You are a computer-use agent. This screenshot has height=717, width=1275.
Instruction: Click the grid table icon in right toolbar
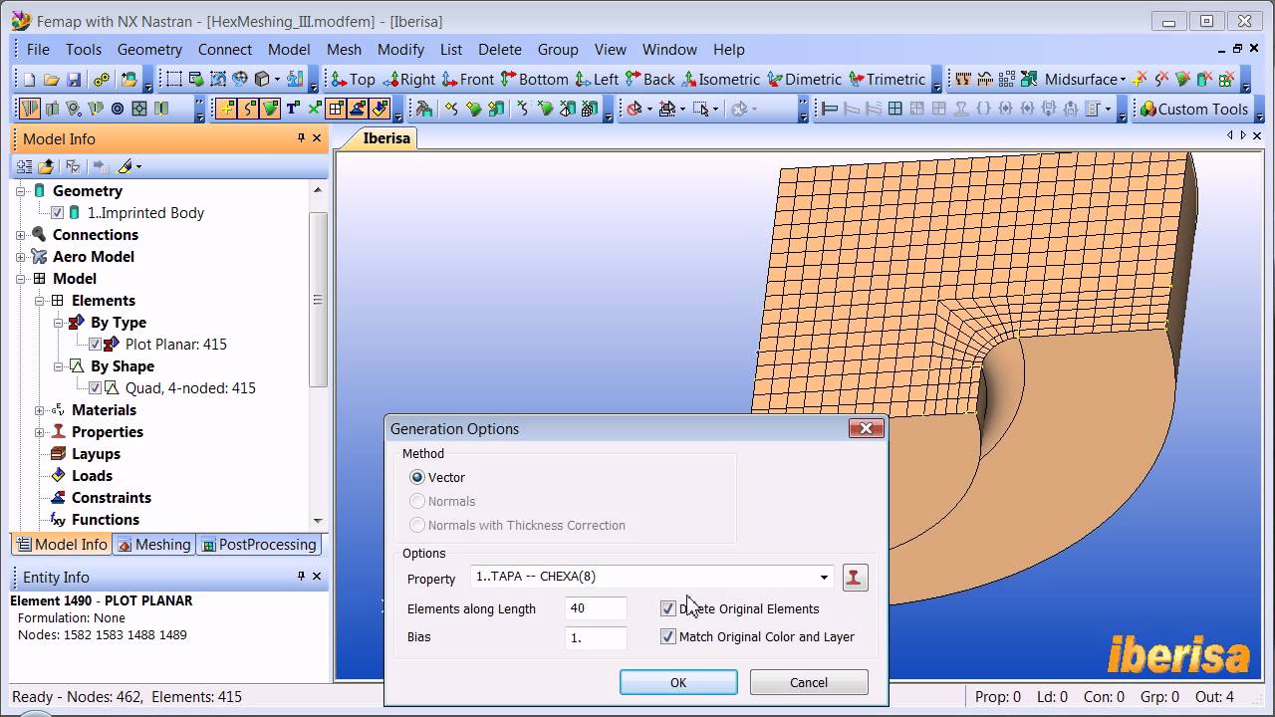coord(895,110)
